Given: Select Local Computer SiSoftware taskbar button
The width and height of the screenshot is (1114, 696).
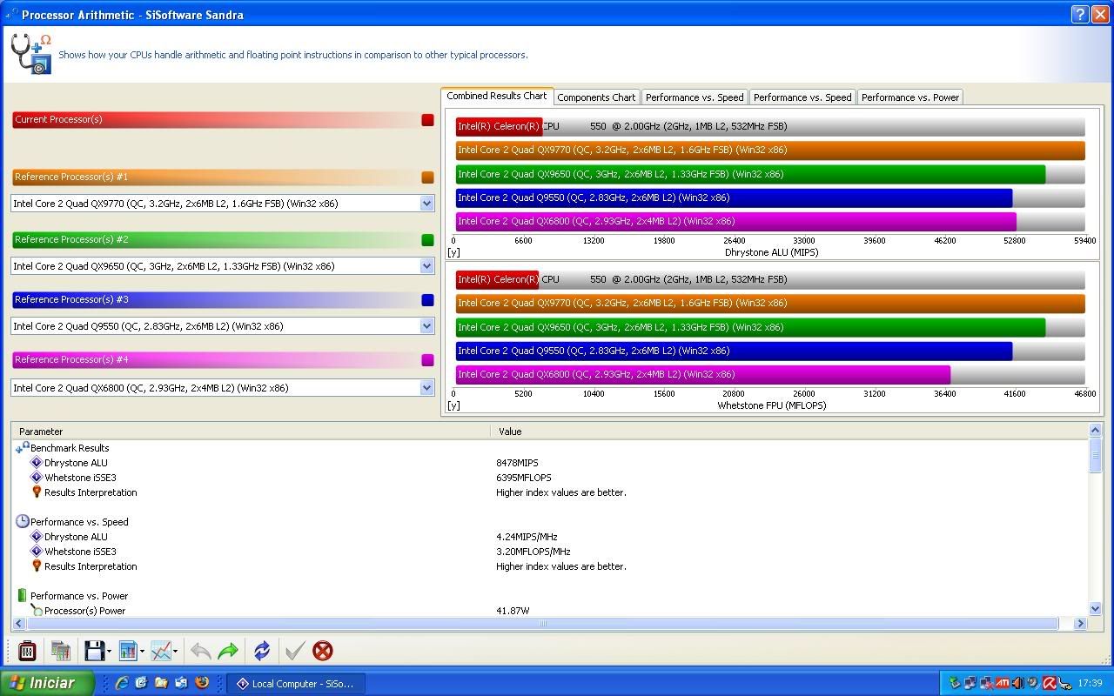Looking at the screenshot, I should click(x=296, y=684).
